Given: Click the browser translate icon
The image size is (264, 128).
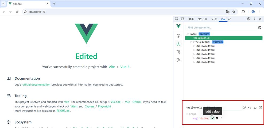Looking at the screenshot, I should pyautogui.click(x=228, y=12).
